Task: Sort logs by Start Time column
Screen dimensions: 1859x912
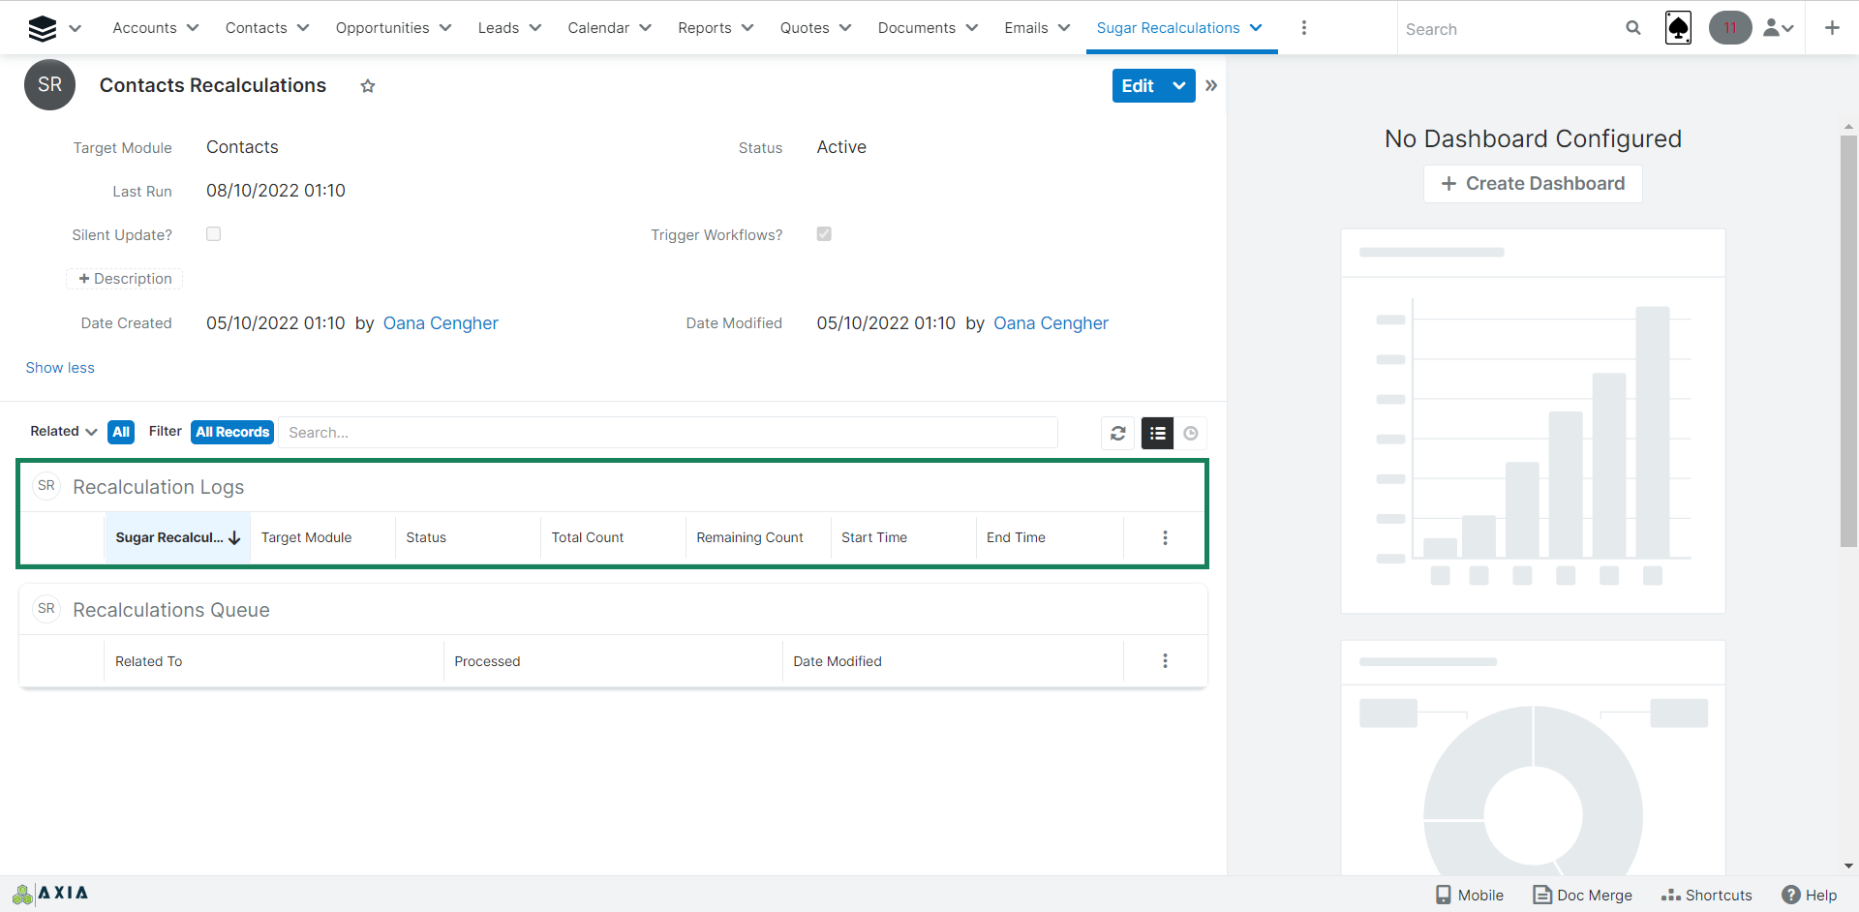Action: [874, 537]
